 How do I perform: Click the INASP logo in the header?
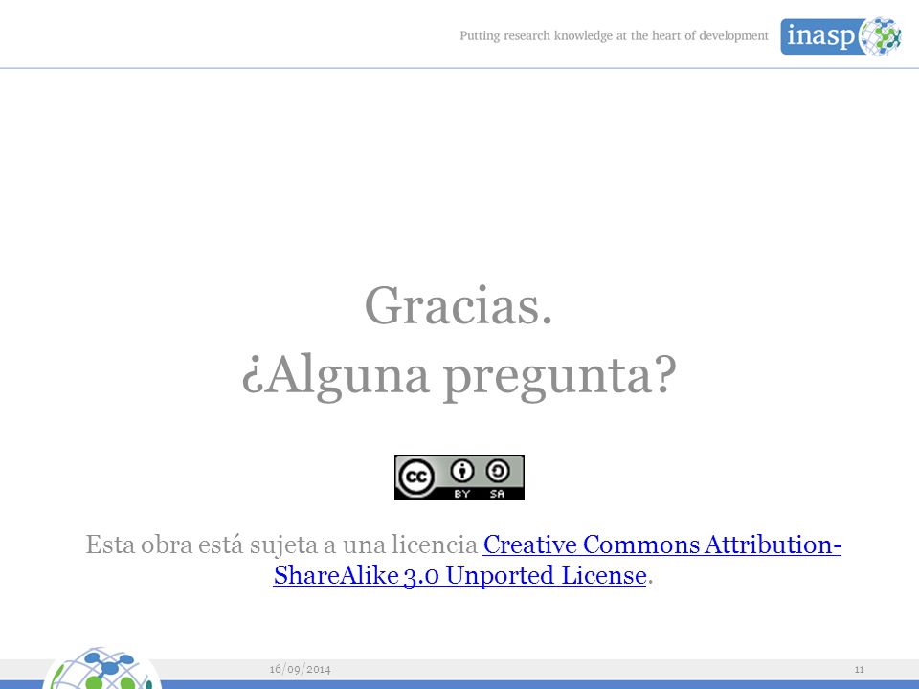point(841,36)
